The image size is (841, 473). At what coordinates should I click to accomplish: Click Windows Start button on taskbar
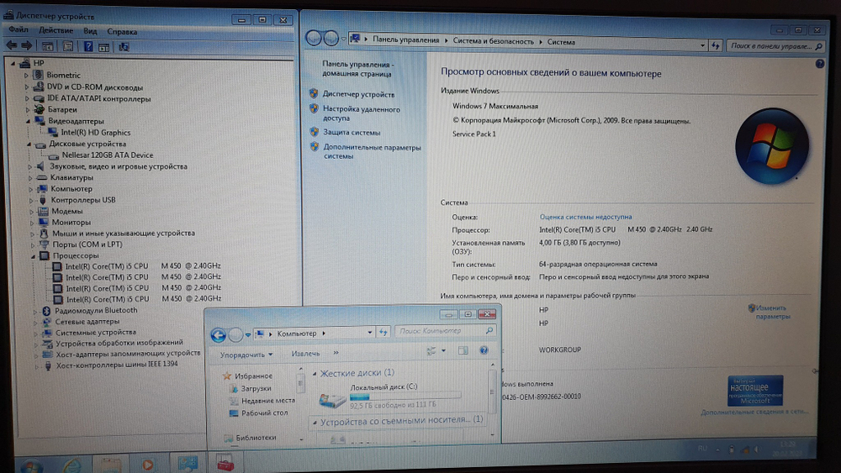[x=32, y=465]
